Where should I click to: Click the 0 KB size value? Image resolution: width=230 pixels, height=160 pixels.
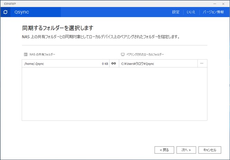point(105,64)
